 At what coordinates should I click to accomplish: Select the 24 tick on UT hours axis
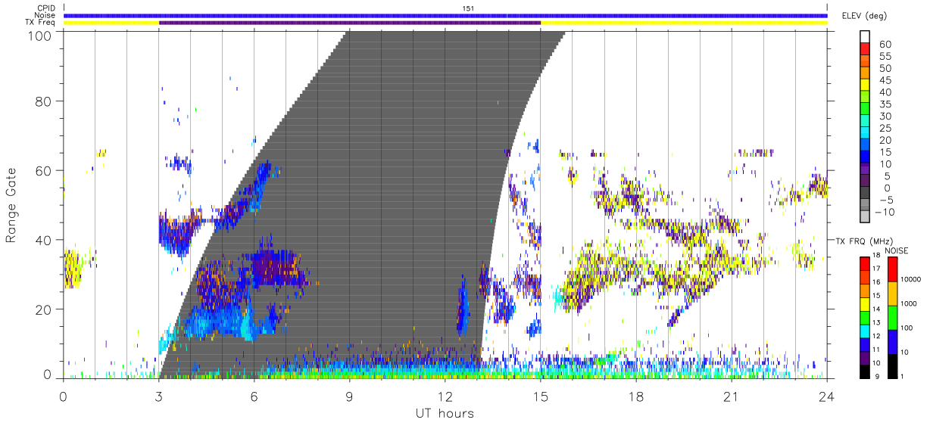tap(827, 395)
